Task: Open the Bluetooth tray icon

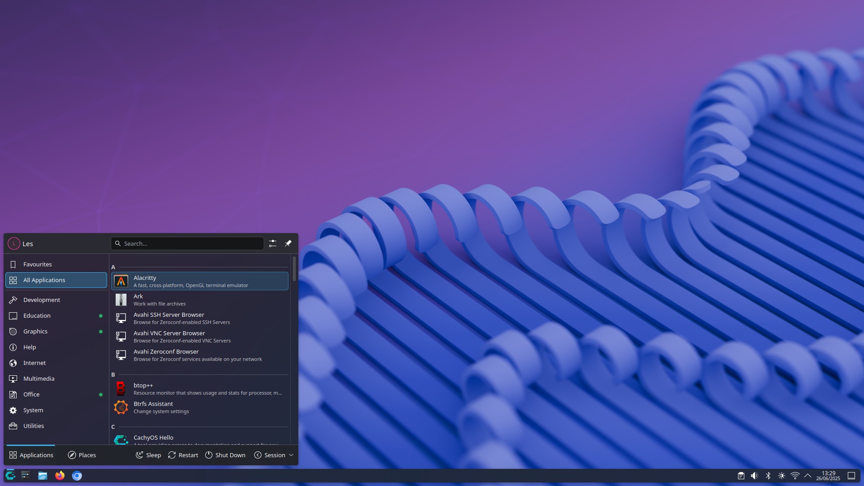Action: (768, 476)
